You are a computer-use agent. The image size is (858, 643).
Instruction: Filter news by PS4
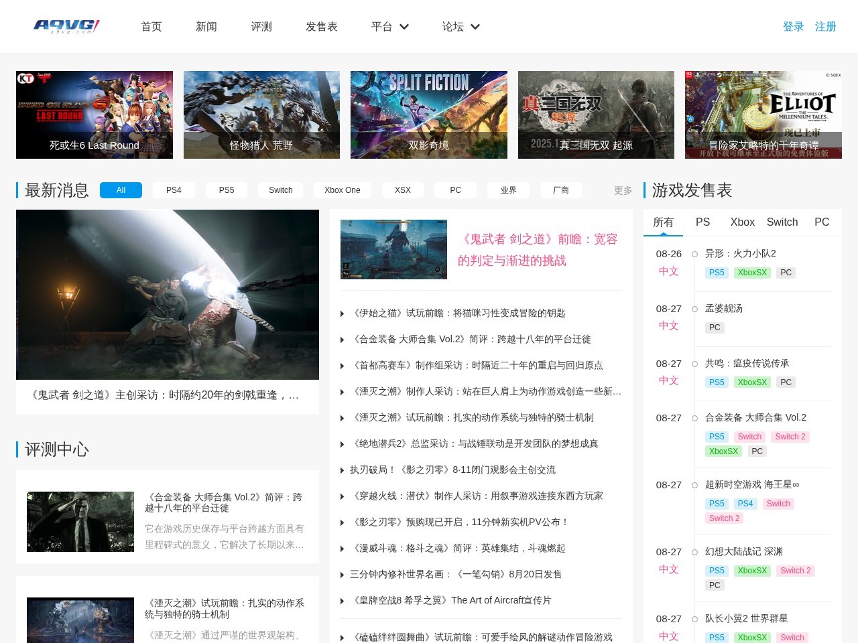click(174, 190)
